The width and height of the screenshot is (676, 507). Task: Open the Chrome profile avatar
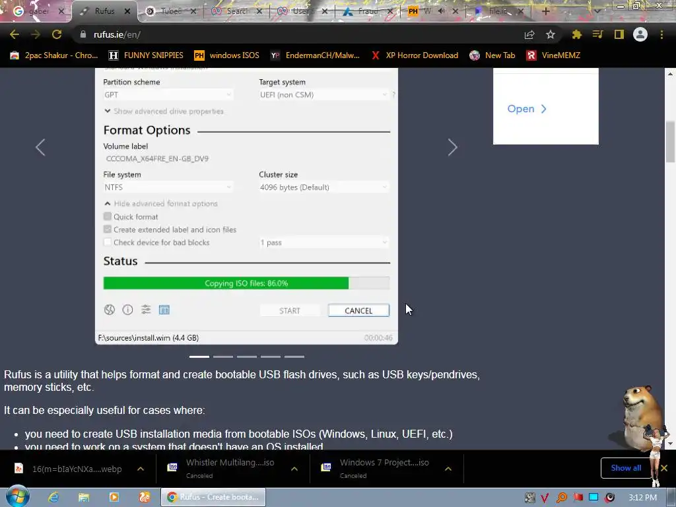[640, 34]
